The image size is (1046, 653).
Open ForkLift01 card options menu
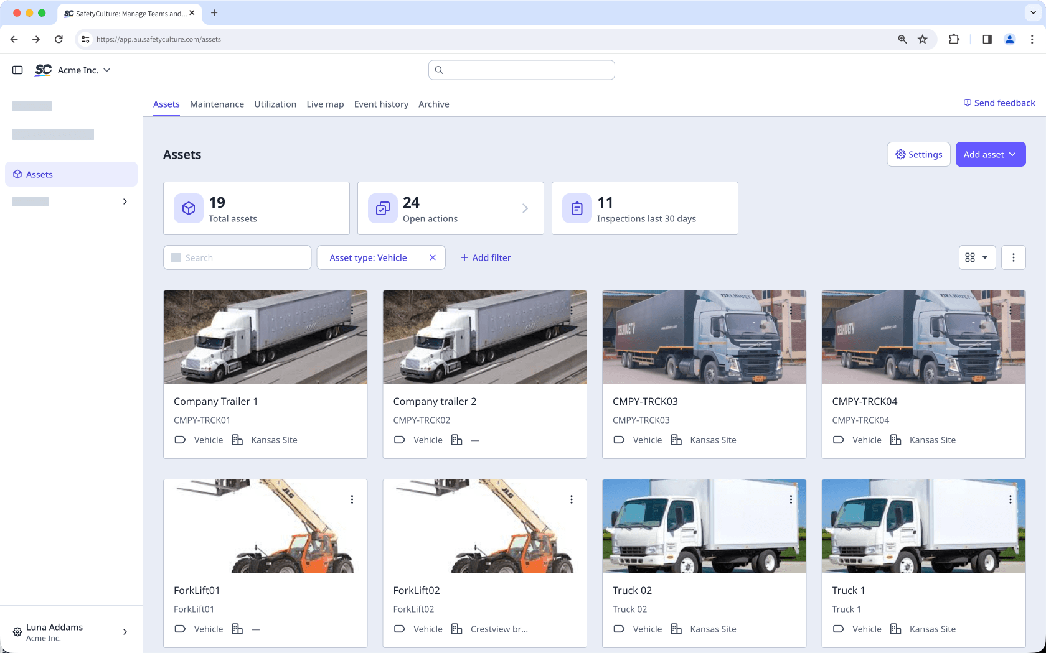point(352,499)
